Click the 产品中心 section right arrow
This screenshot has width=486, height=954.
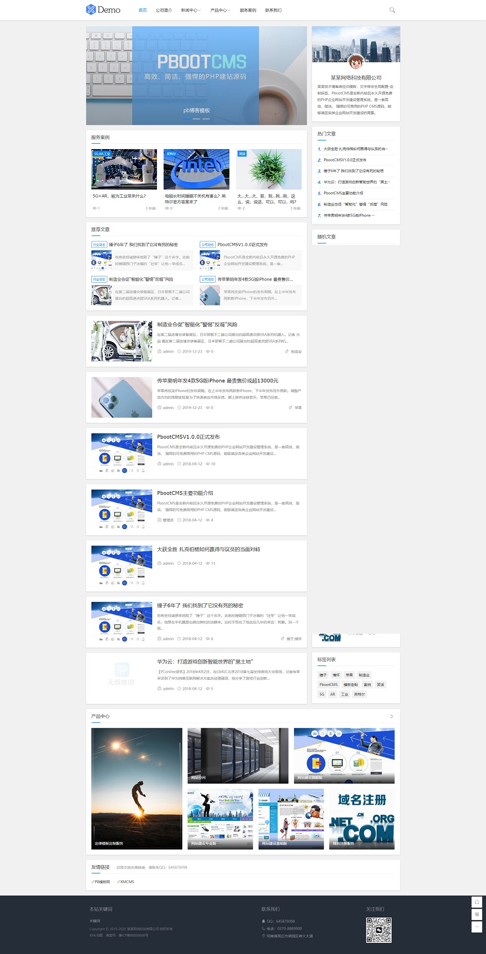(x=392, y=716)
